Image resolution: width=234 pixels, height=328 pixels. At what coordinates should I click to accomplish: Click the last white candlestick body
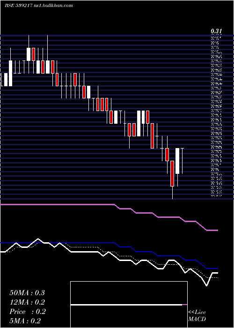[177, 161]
